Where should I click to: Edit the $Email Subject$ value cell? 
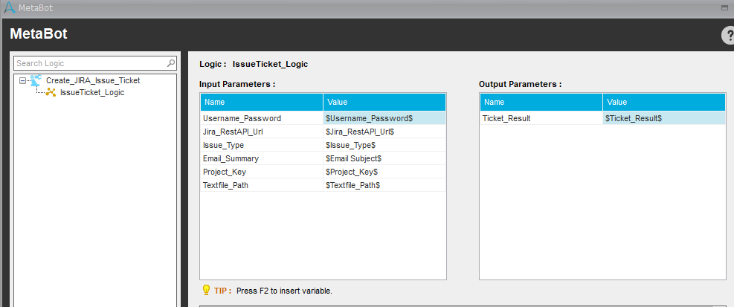384,158
